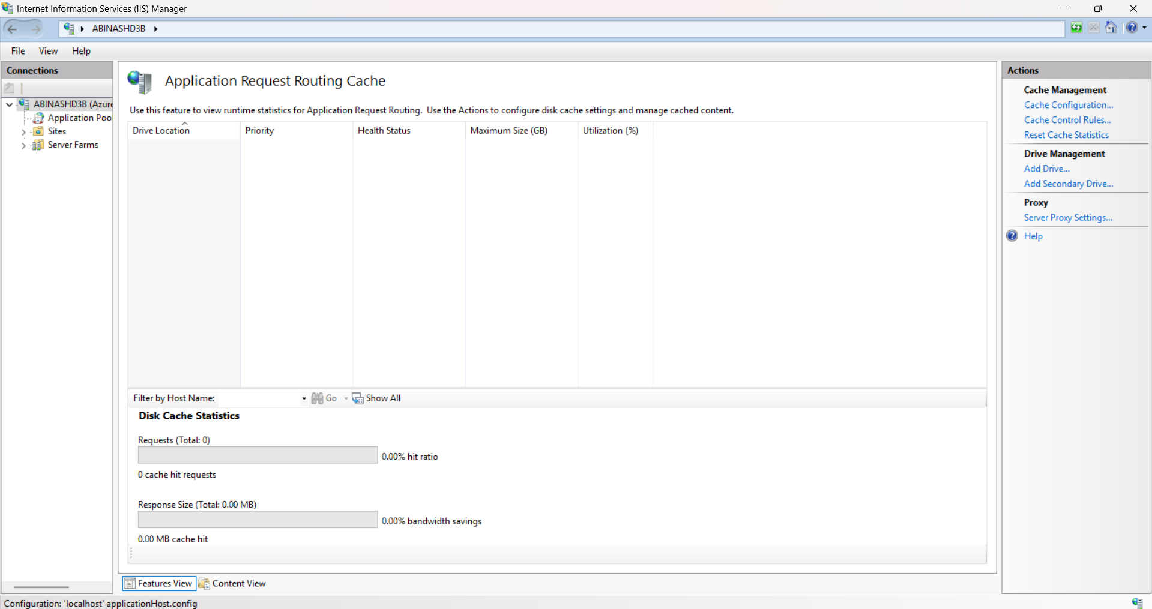Select Application Pools tree item

(x=79, y=118)
